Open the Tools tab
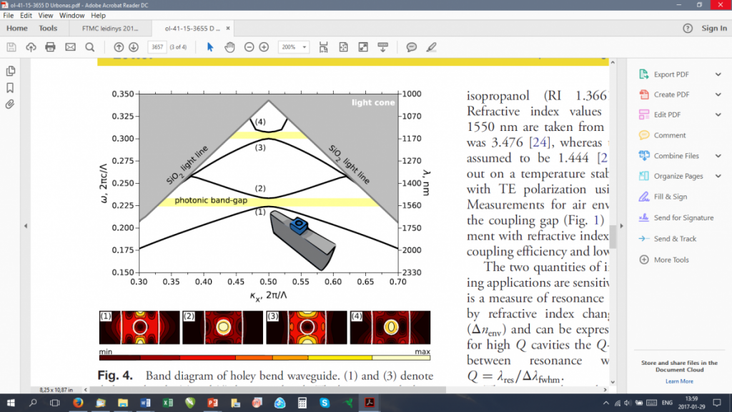Image resolution: width=732 pixels, height=412 pixels. coord(48,29)
